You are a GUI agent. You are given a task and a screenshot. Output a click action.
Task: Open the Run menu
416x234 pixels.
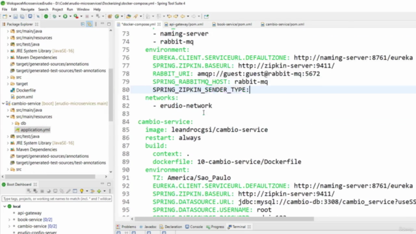(x=70, y=9)
